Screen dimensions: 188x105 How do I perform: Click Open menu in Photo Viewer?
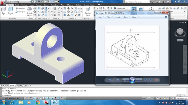[135, 17]
